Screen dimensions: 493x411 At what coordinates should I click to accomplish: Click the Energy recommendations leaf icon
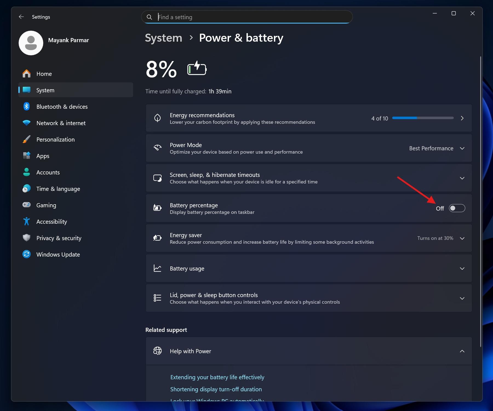[x=157, y=118]
